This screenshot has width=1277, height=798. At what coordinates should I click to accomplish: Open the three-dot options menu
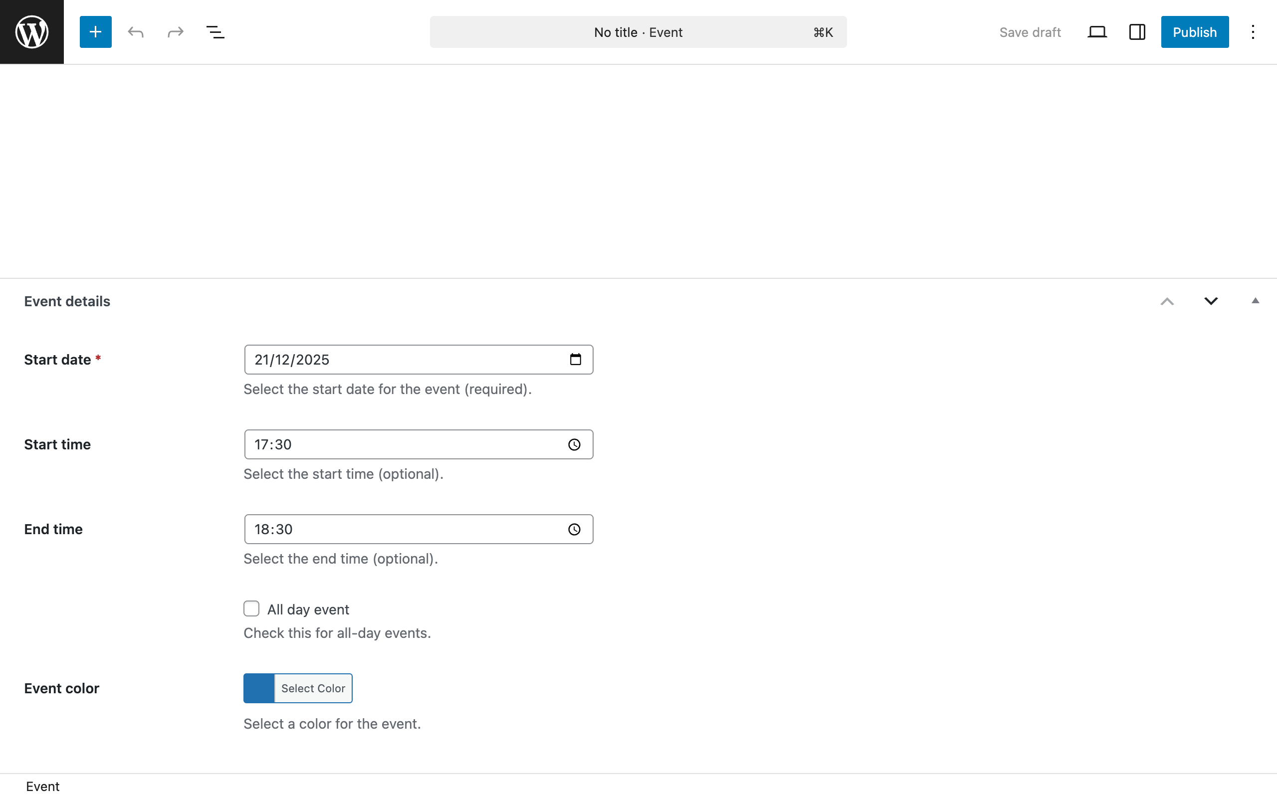[x=1253, y=31]
